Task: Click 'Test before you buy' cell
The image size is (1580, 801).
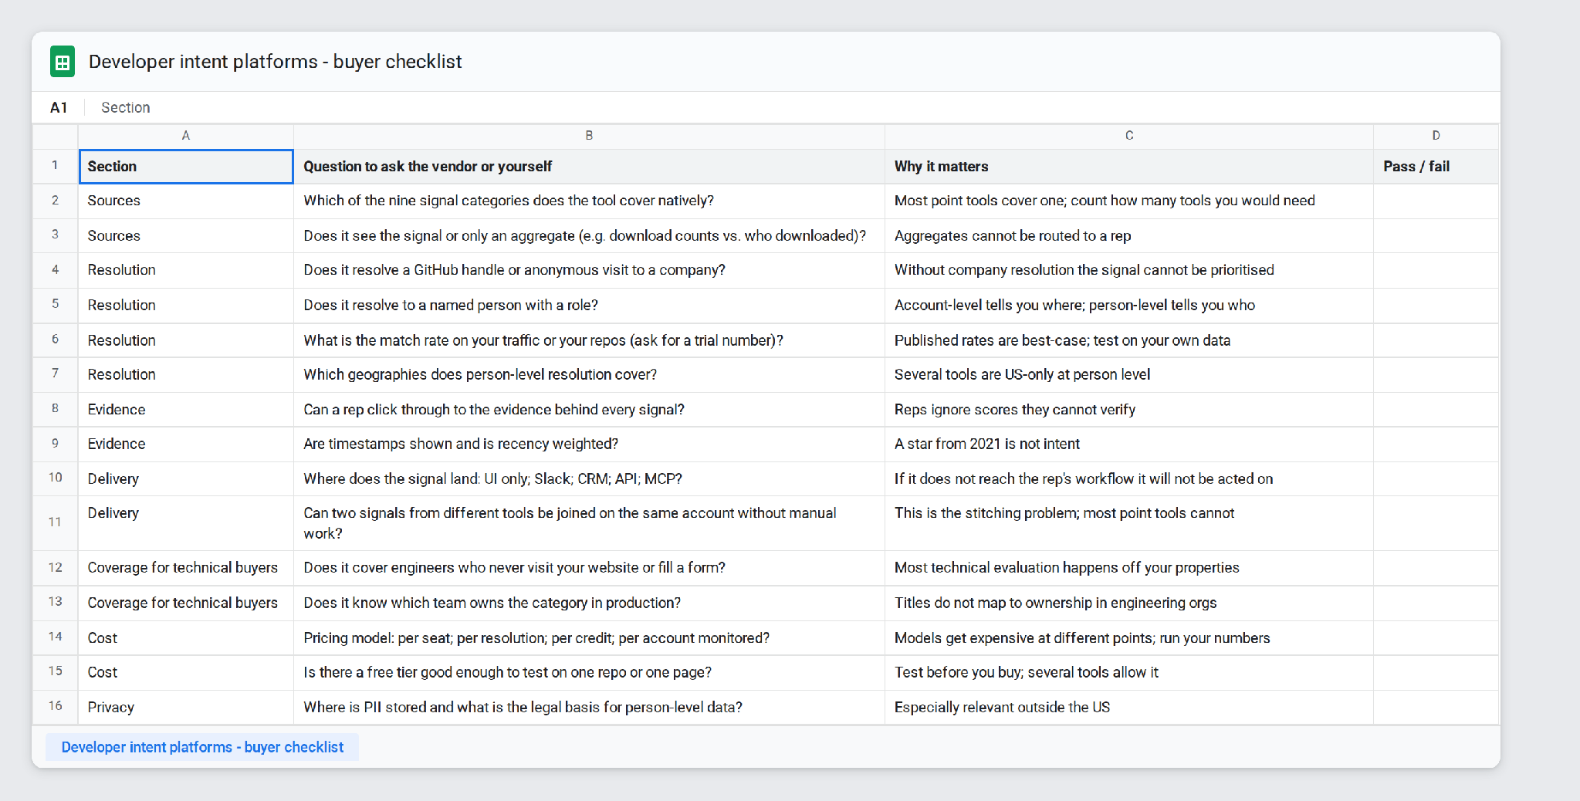Action: 1129,672
